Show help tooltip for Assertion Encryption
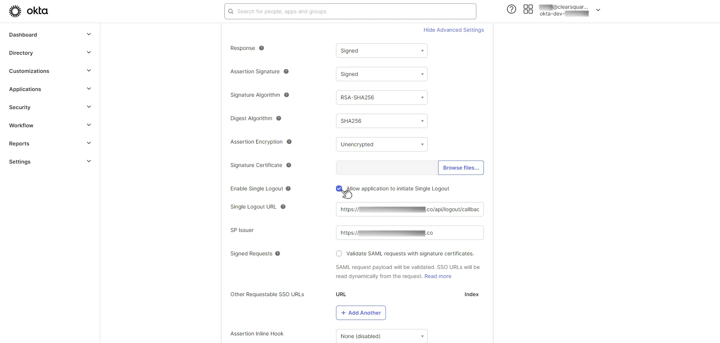The image size is (720, 343). point(289,142)
